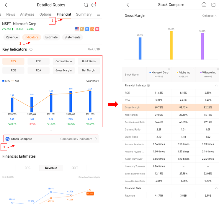The height and width of the screenshot is (204, 219).
Task: Select the Statements pill
Action: (x=73, y=37)
